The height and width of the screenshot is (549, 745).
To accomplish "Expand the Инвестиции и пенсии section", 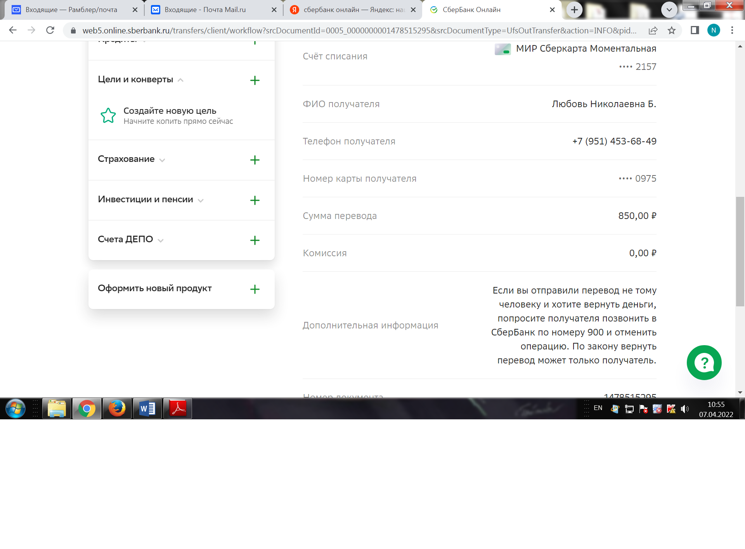I will tap(201, 200).
